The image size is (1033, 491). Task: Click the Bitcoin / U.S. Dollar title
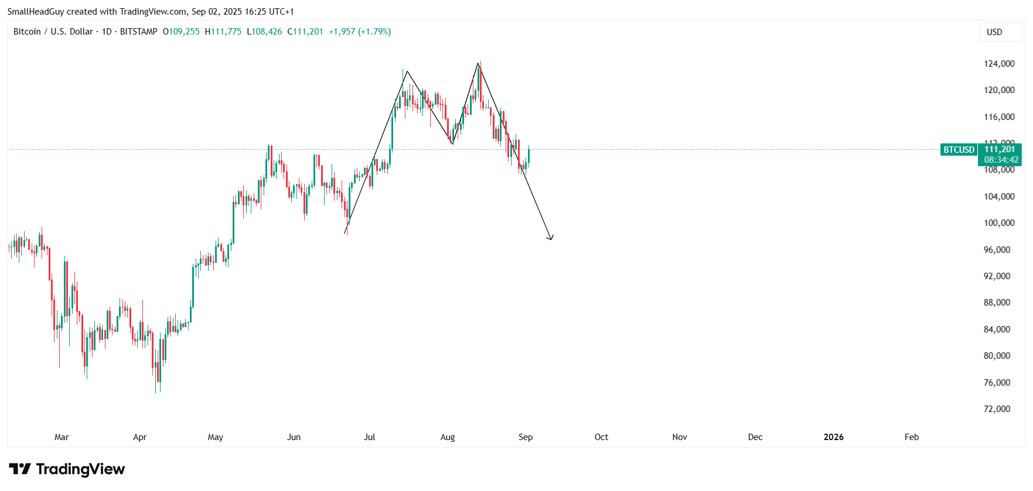point(53,32)
